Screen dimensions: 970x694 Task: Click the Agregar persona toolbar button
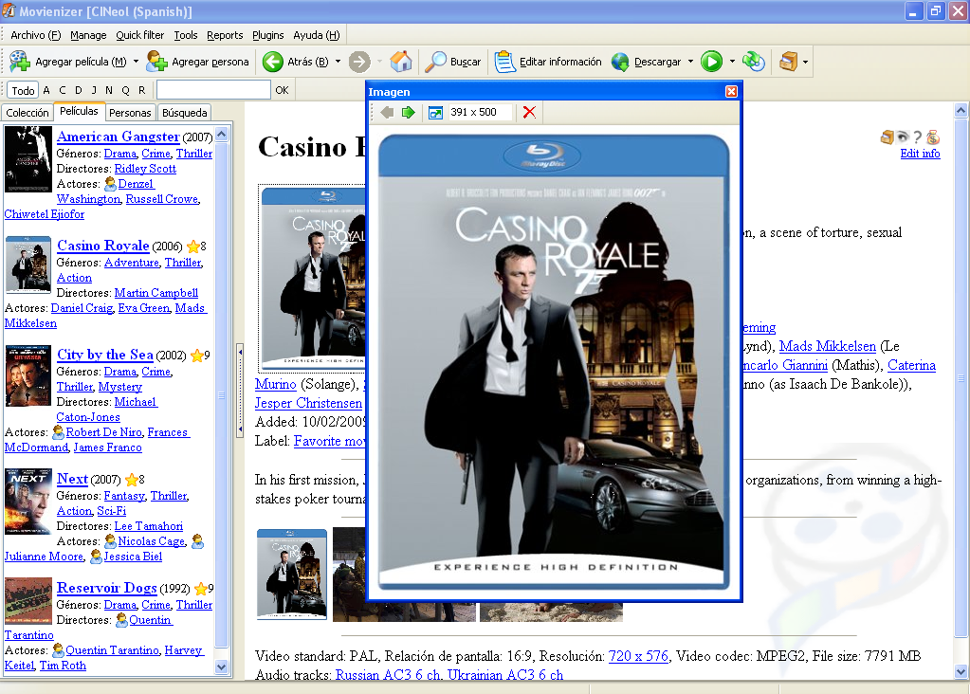[x=198, y=62]
